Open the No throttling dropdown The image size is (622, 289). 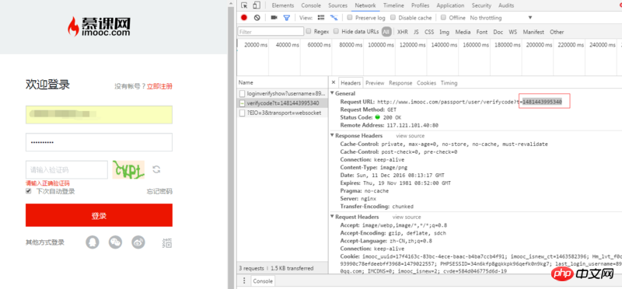(x=501, y=18)
